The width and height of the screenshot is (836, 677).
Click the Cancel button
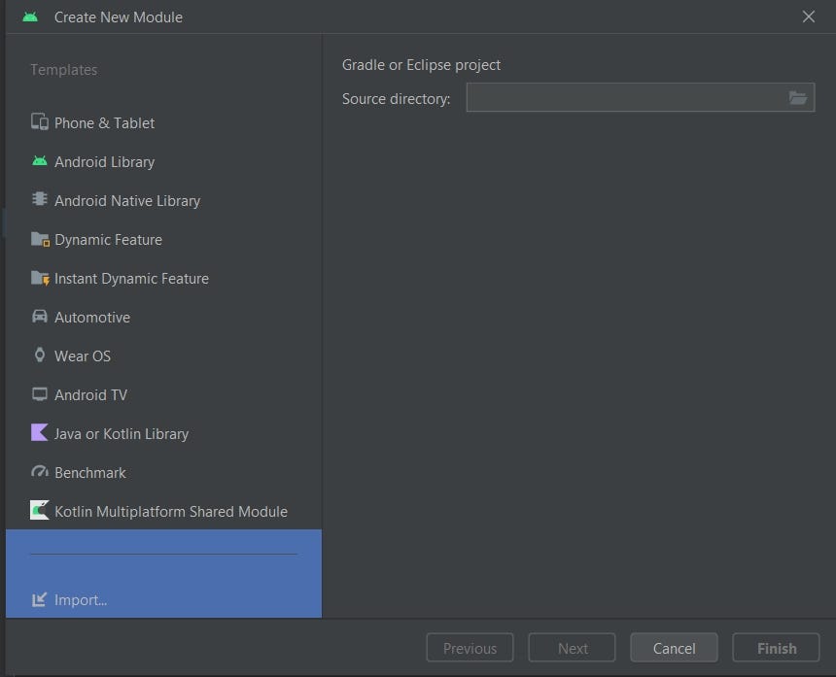tap(674, 648)
